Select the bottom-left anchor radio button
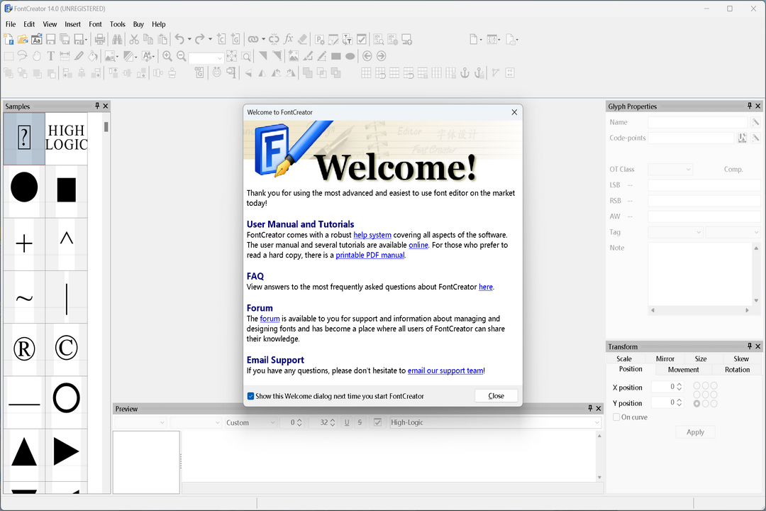Viewport: 766px width, 511px height. pos(696,403)
